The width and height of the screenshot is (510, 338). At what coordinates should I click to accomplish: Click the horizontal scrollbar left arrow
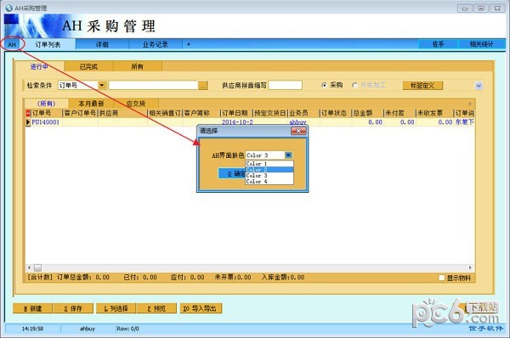pos(29,268)
